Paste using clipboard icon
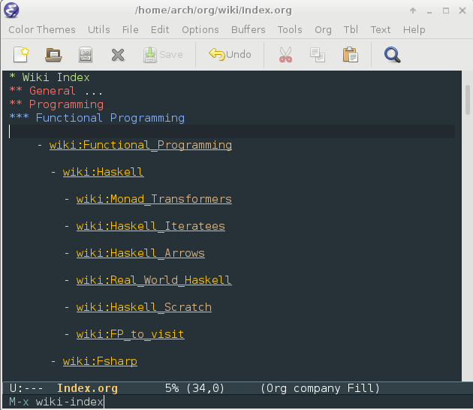 [x=350, y=55]
